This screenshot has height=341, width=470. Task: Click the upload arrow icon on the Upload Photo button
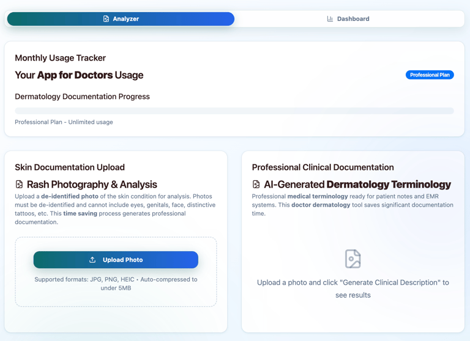pyautogui.click(x=92, y=260)
